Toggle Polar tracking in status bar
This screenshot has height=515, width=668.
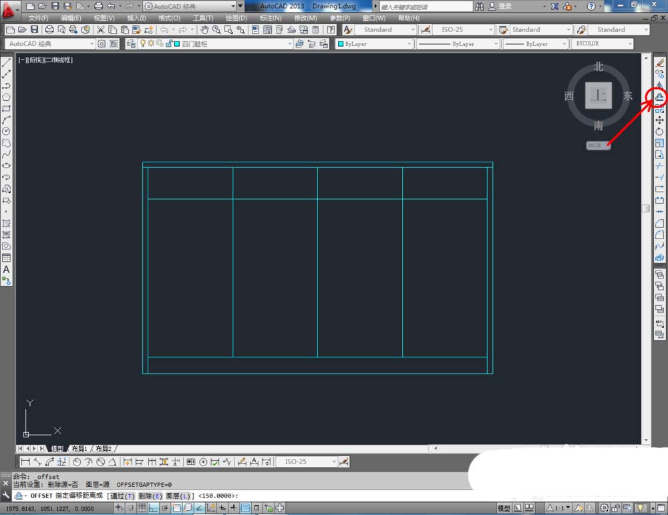pos(165,508)
